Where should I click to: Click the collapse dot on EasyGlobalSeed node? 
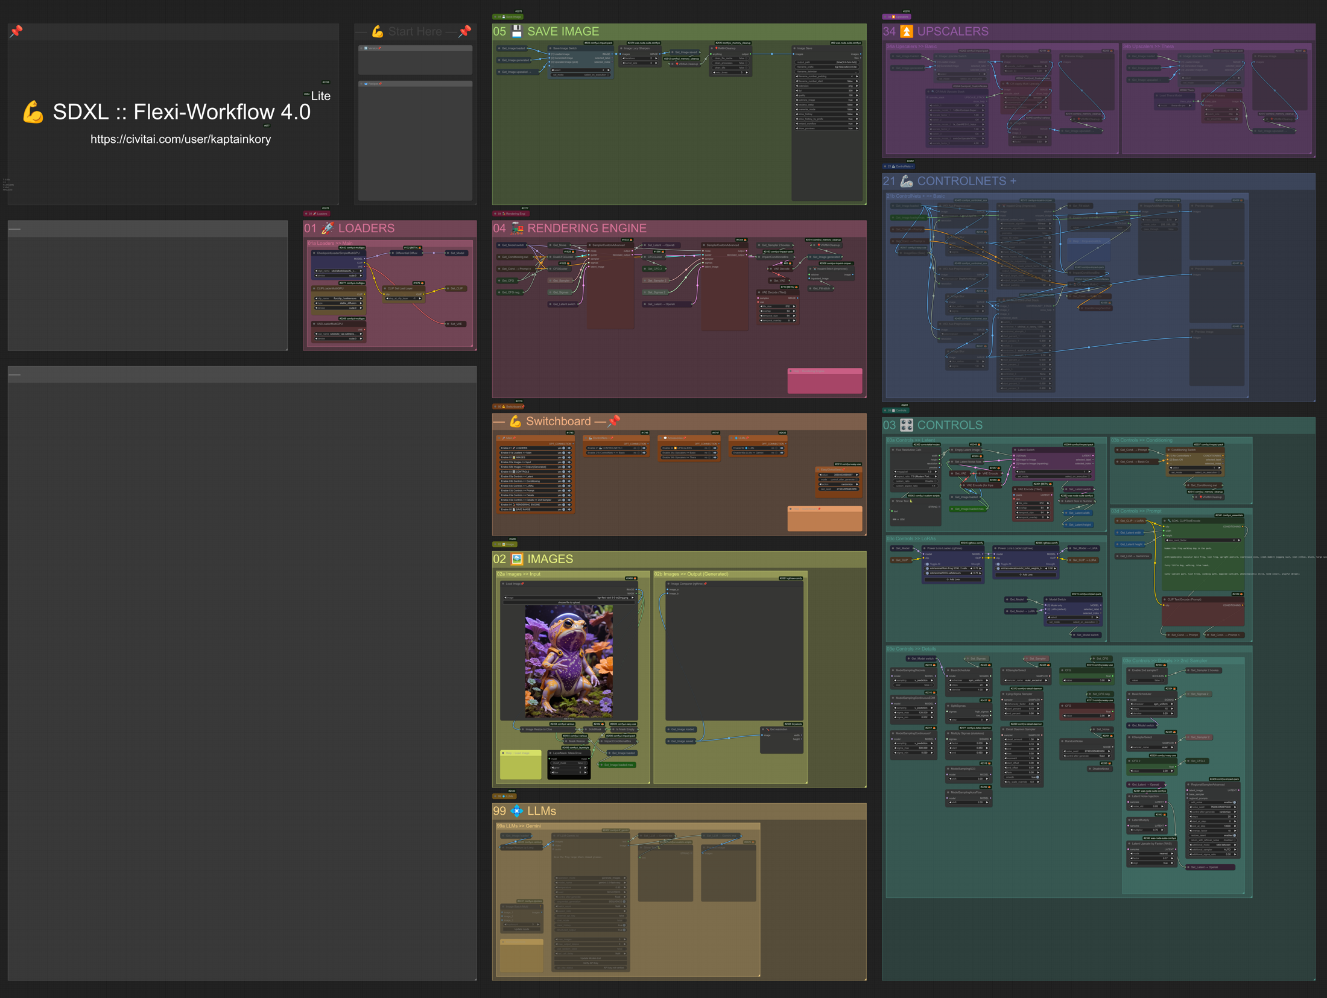click(818, 470)
